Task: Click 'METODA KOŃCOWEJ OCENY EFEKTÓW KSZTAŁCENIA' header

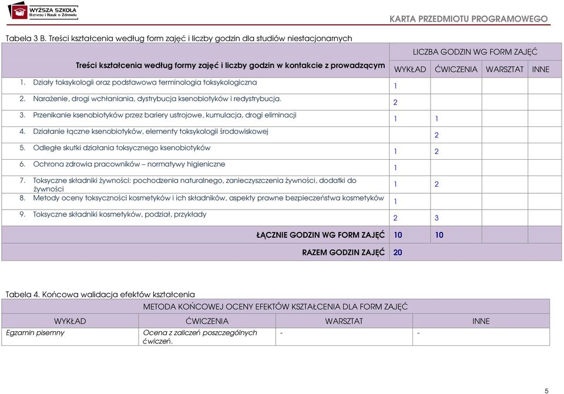Action: 275,307
